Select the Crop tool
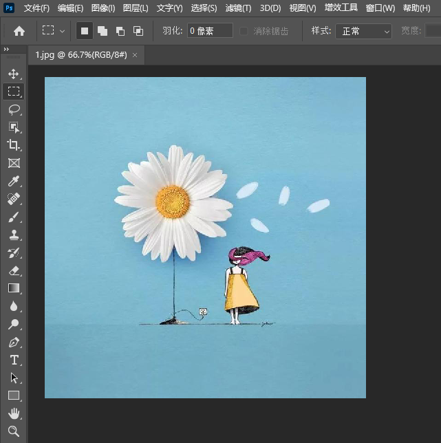 14,145
